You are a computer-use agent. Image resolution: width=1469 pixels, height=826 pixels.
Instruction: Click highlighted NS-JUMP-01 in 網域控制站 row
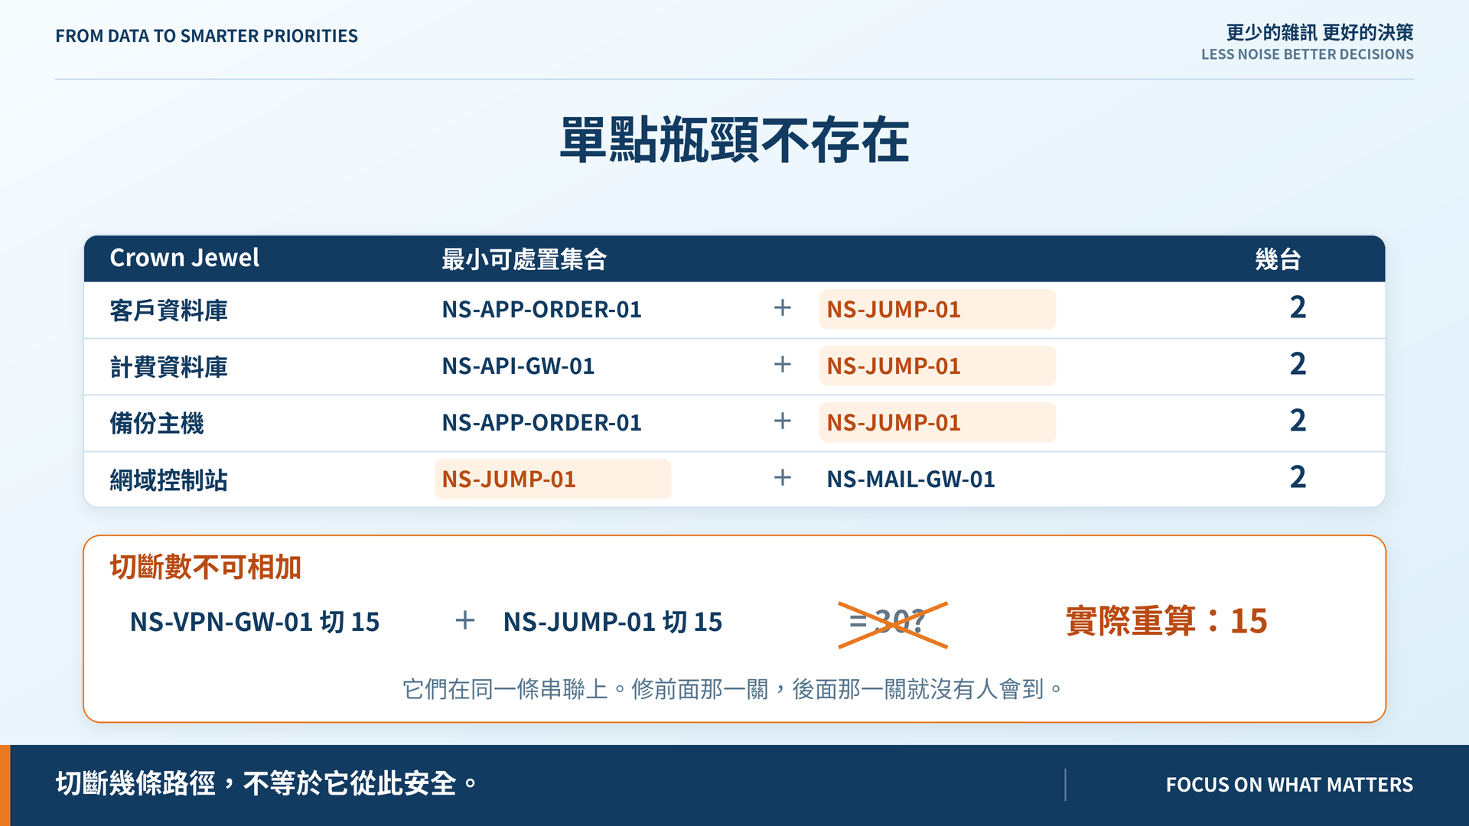point(552,480)
